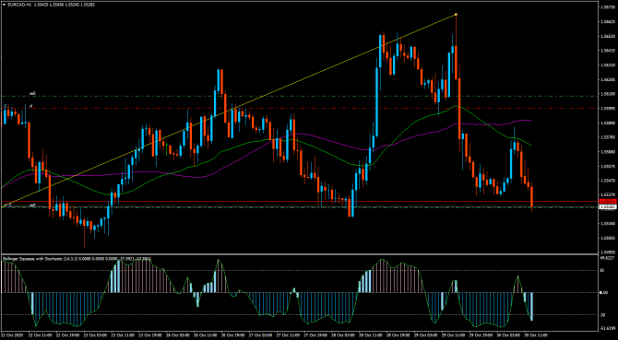The height and width of the screenshot is (340, 618).
Task: Click the 22 Oct 2020 date label
Action: point(11,335)
